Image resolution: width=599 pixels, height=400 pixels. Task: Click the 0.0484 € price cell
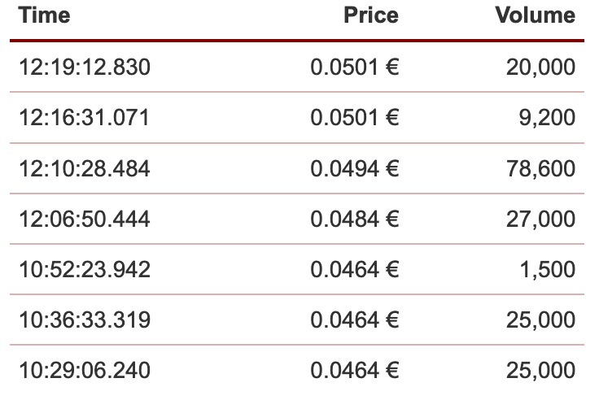[355, 220]
